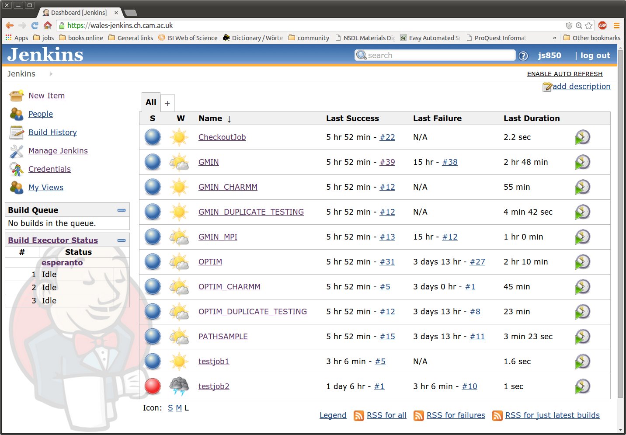
Task: Click the Manage Jenkins tools icon
Action: click(x=17, y=151)
